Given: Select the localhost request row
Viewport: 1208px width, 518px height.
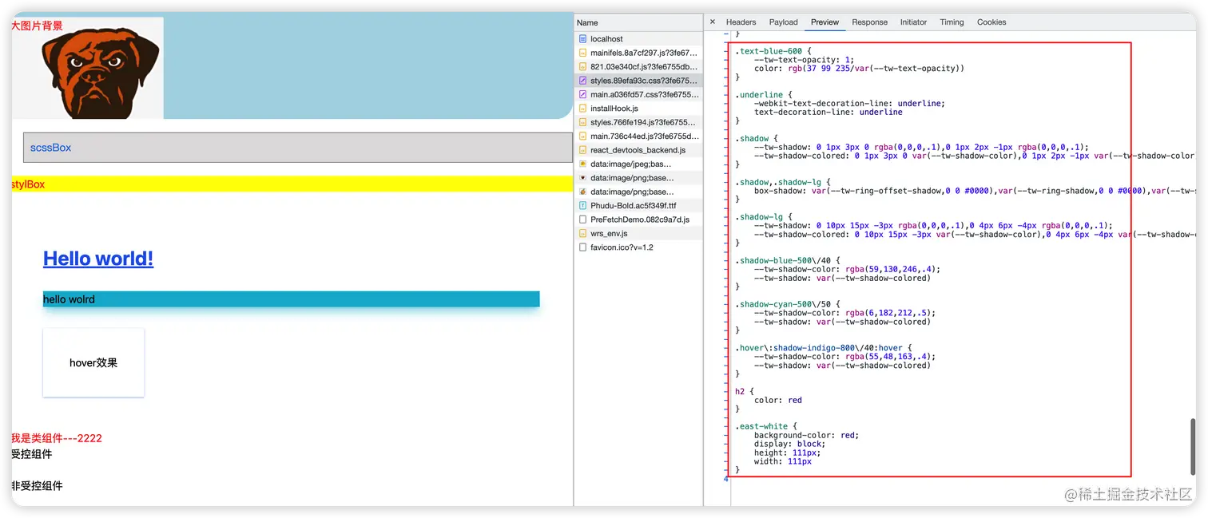Looking at the screenshot, I should pyautogui.click(x=638, y=38).
